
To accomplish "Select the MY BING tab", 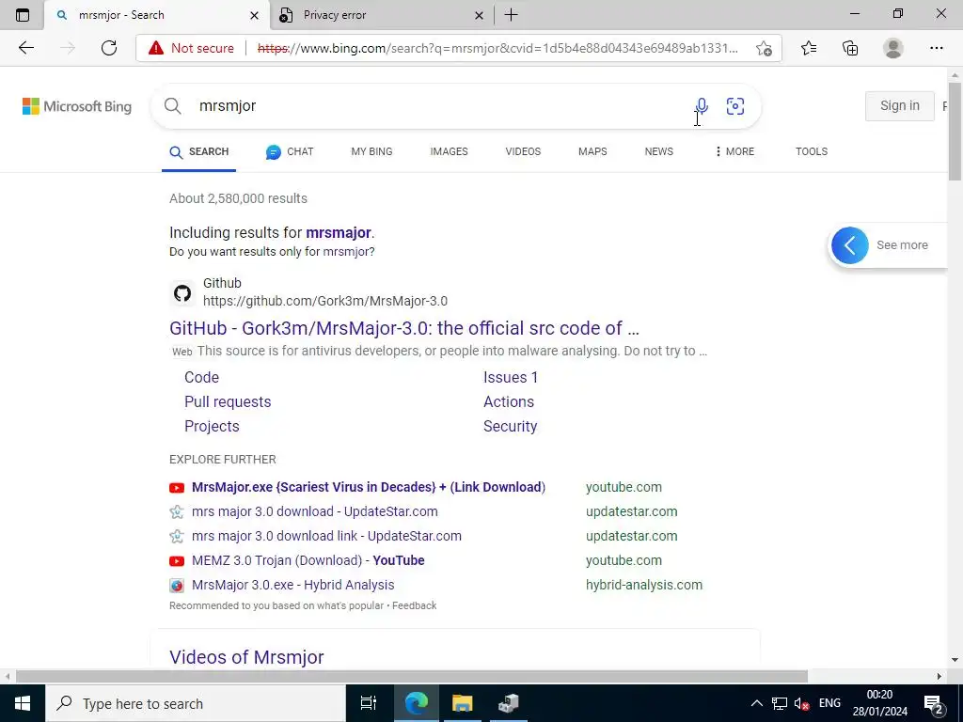I will pyautogui.click(x=371, y=151).
